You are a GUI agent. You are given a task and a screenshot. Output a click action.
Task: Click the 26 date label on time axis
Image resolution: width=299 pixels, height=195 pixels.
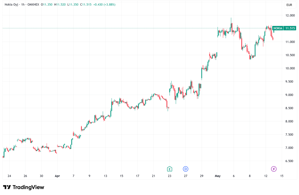point(25,176)
